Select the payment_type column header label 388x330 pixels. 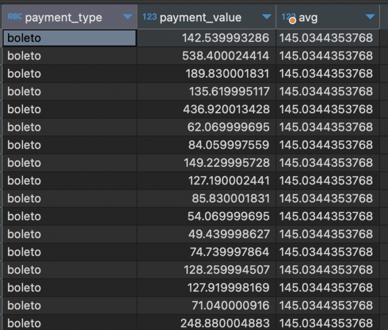click(x=63, y=18)
